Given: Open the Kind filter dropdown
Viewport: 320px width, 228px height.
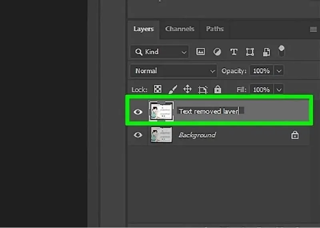Looking at the screenshot, I should tap(159, 52).
